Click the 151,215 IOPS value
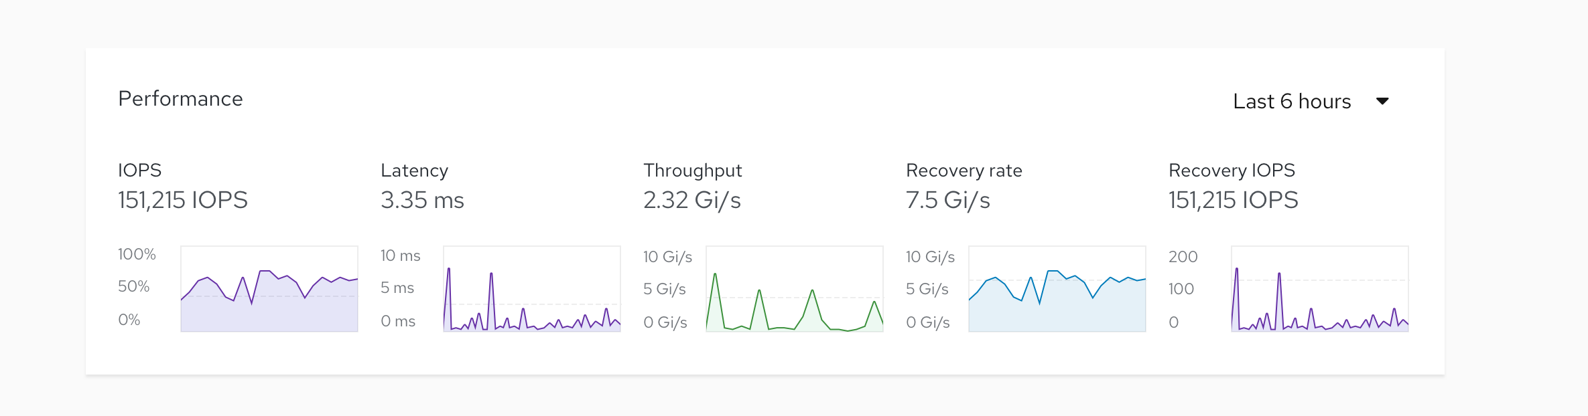The height and width of the screenshot is (416, 1588). pos(182,199)
